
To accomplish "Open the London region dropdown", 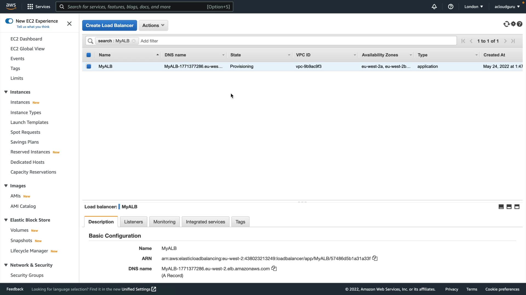I will pos(473,7).
